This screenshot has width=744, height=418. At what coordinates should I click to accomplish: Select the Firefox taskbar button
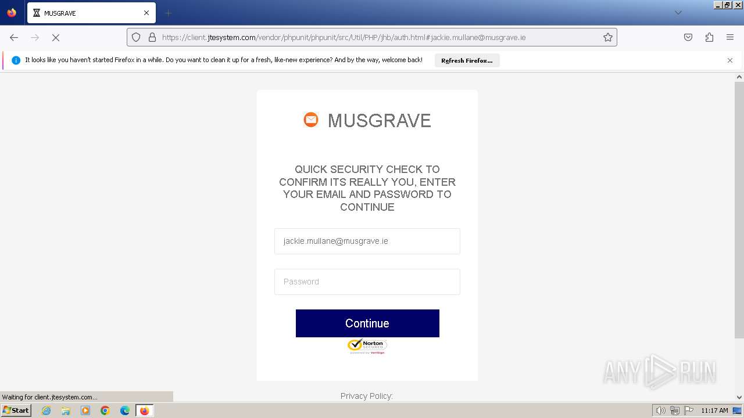(x=144, y=410)
